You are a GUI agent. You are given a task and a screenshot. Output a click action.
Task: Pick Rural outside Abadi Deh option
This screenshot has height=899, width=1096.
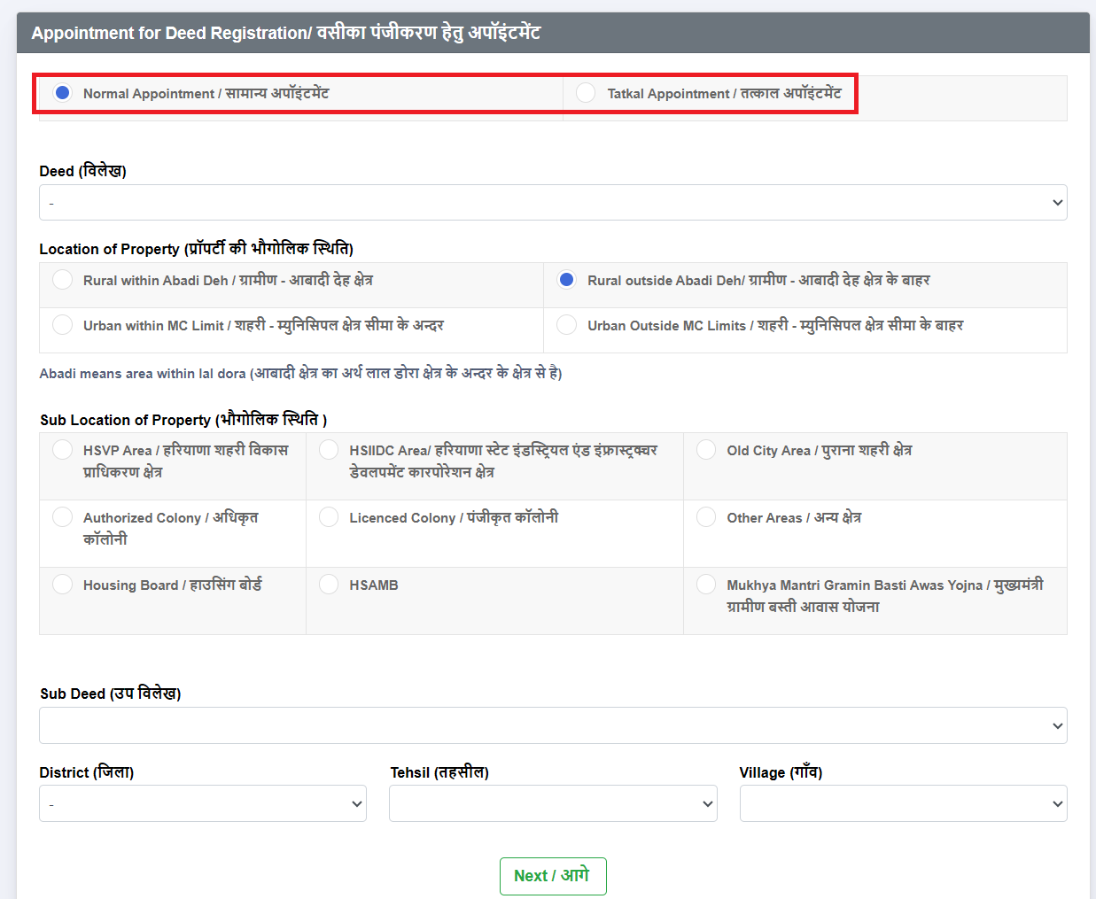click(567, 280)
